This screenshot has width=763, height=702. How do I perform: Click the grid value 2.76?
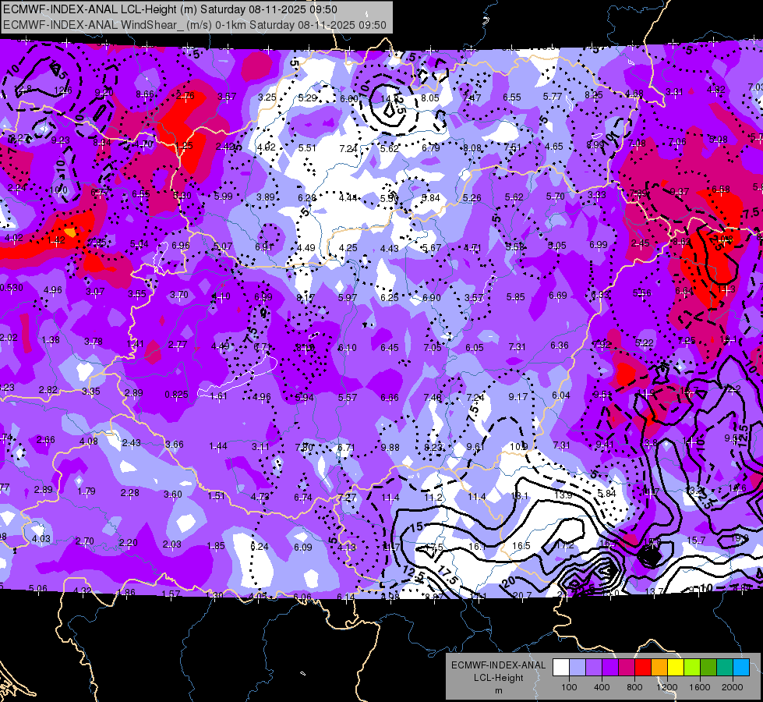click(x=185, y=95)
